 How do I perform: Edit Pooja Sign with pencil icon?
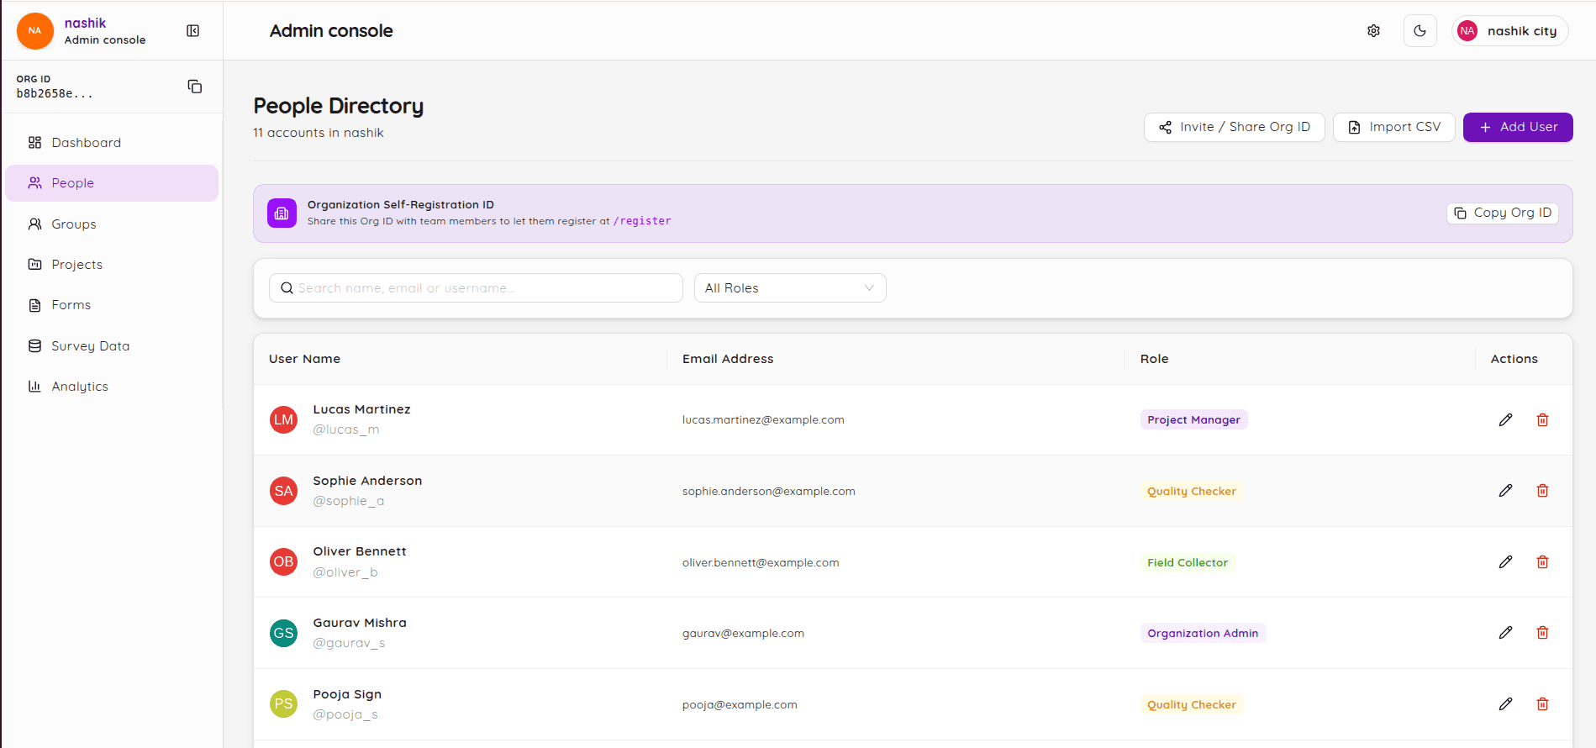click(1505, 704)
